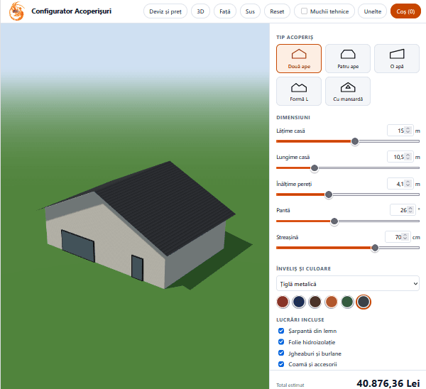Click the total price 40.876,36 Lei
This screenshot has width=426, height=389.
pyautogui.click(x=388, y=383)
